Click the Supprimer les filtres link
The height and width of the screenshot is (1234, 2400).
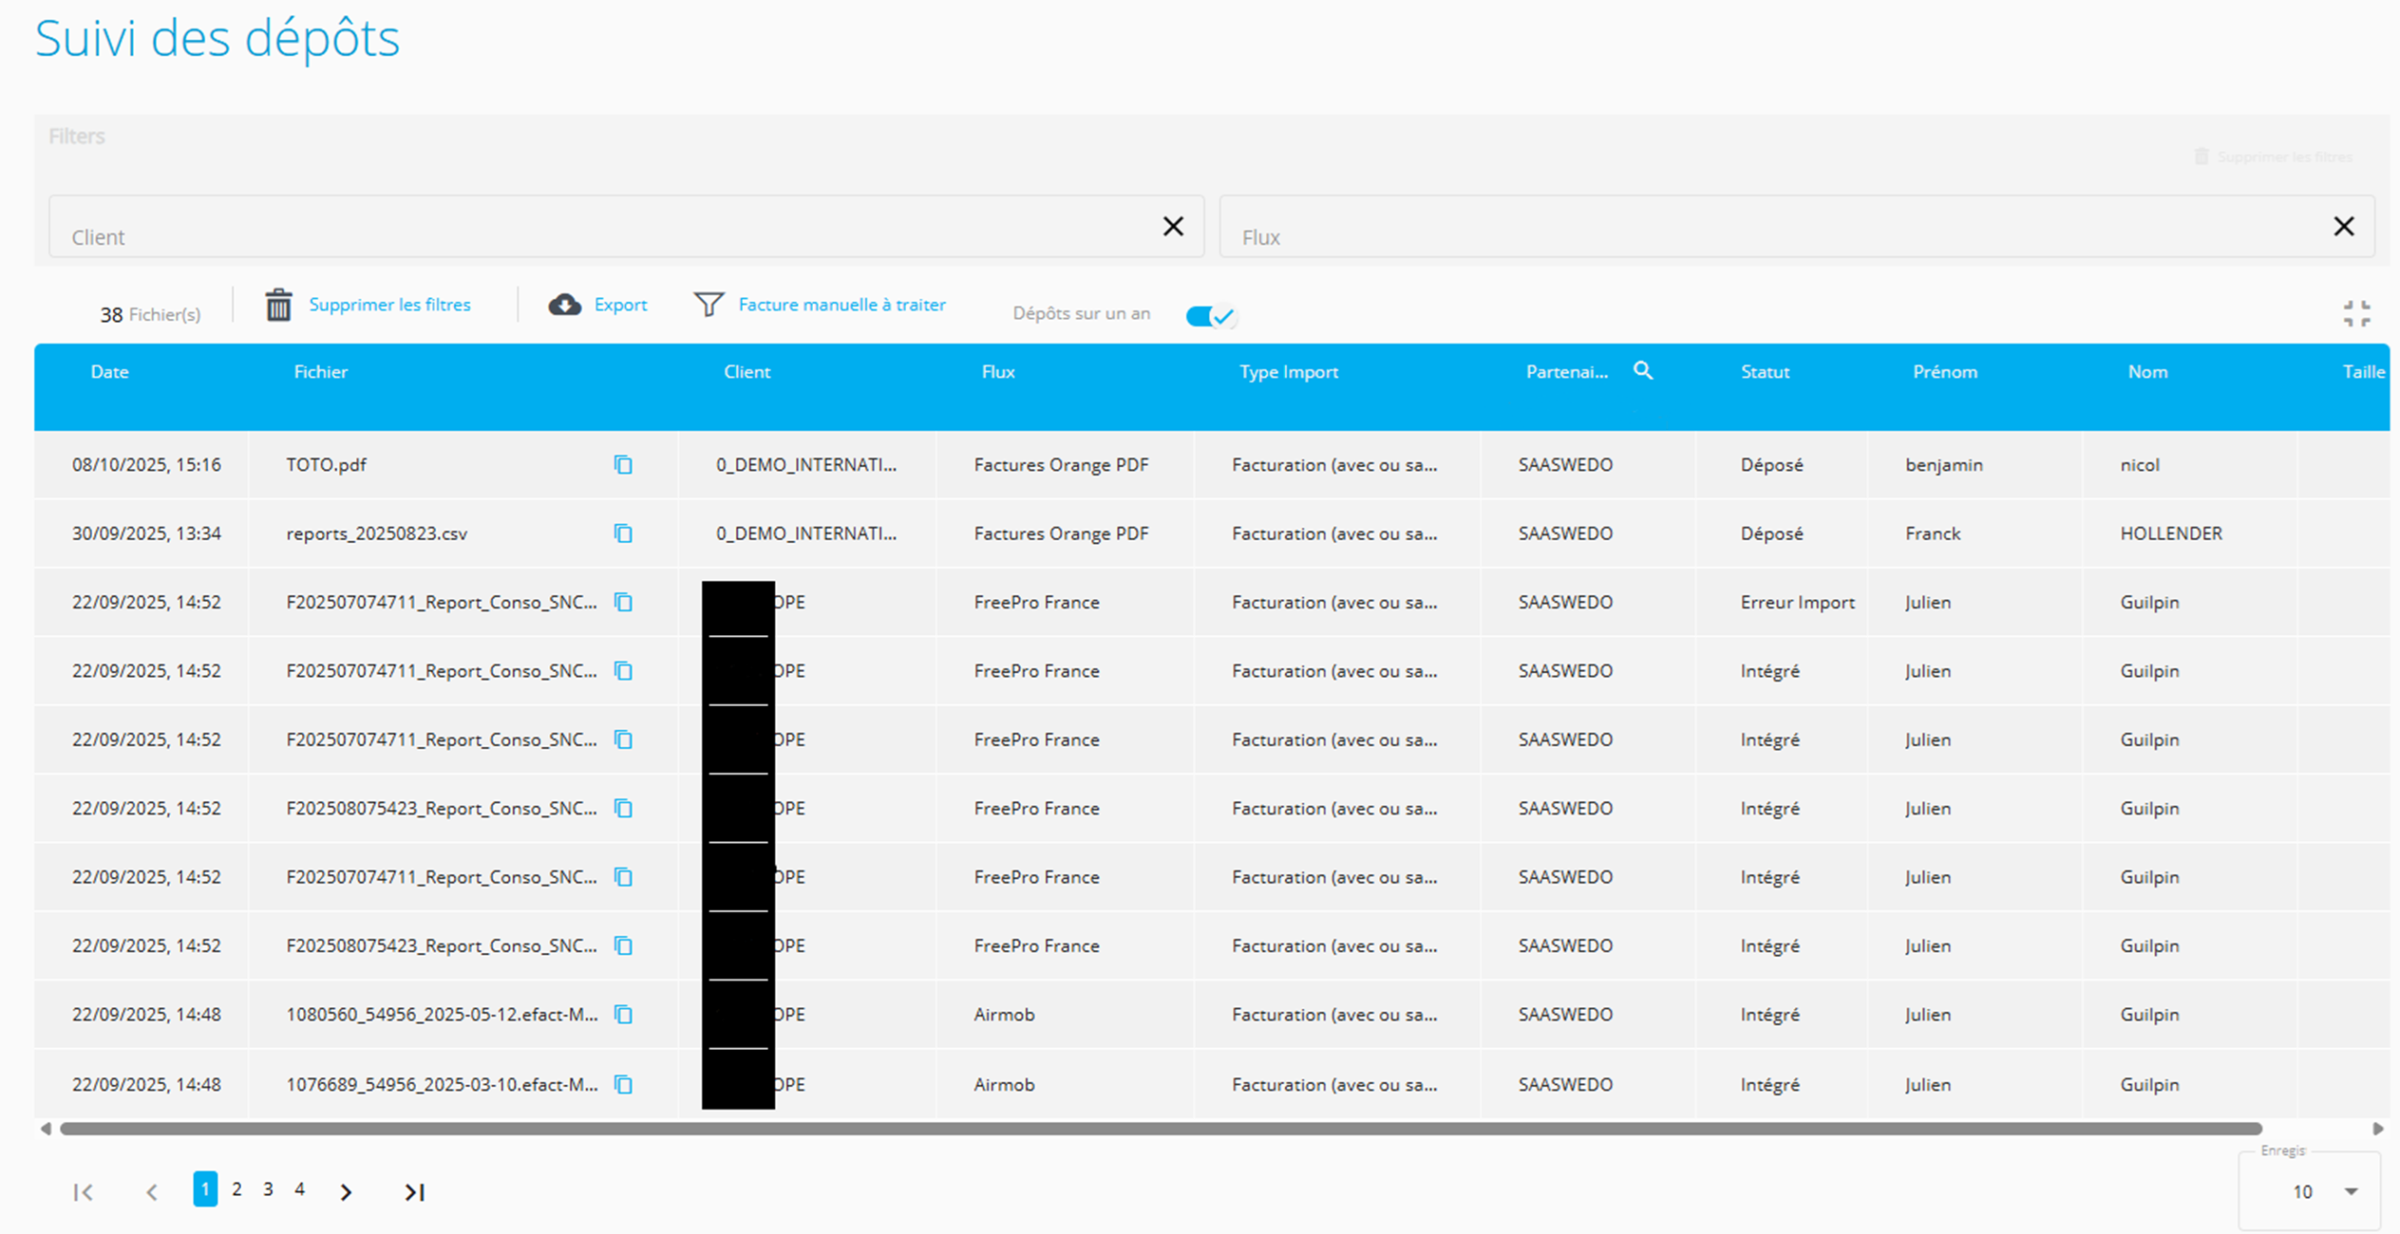pos(389,305)
